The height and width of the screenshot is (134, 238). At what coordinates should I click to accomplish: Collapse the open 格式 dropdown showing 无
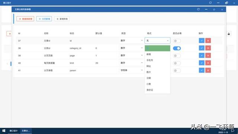tap(157, 40)
